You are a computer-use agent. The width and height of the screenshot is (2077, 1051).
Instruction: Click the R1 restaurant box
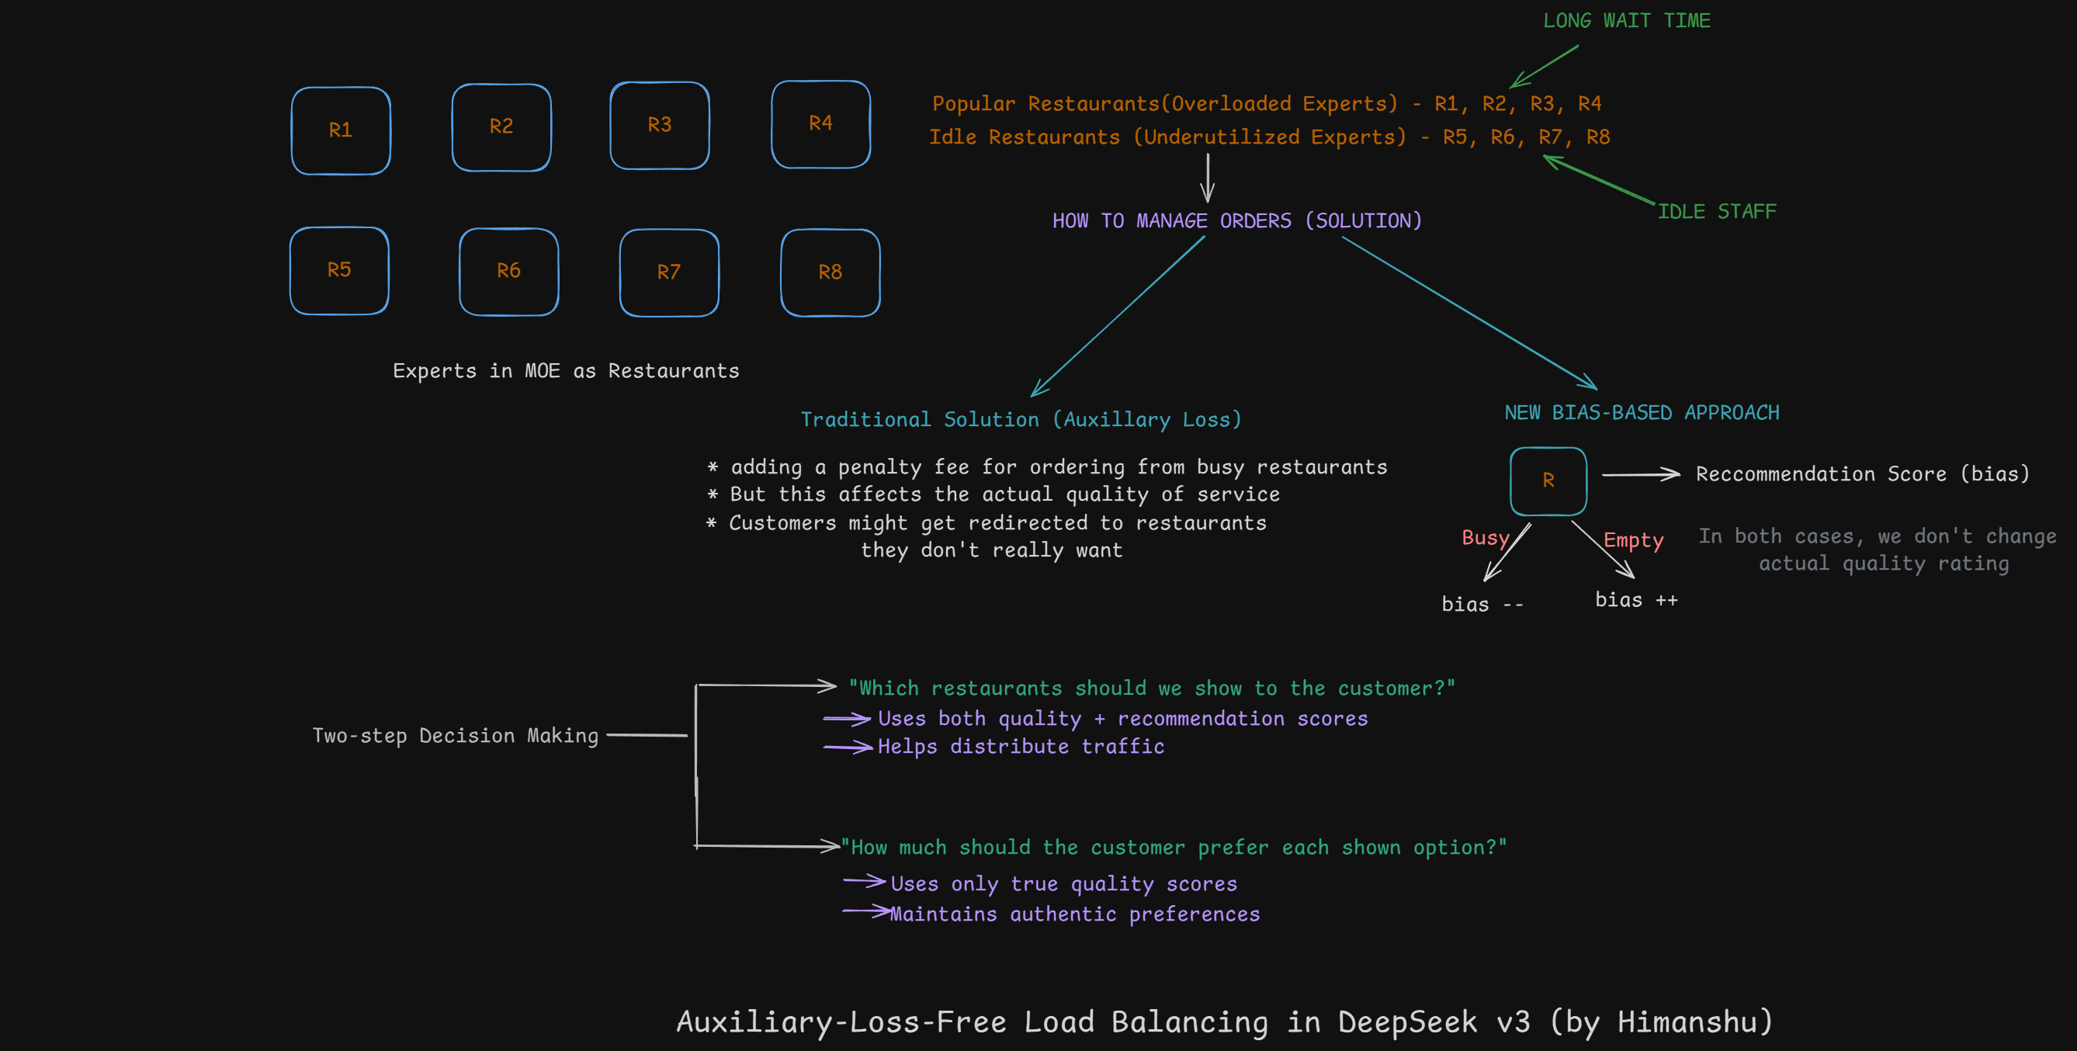coord(340,130)
